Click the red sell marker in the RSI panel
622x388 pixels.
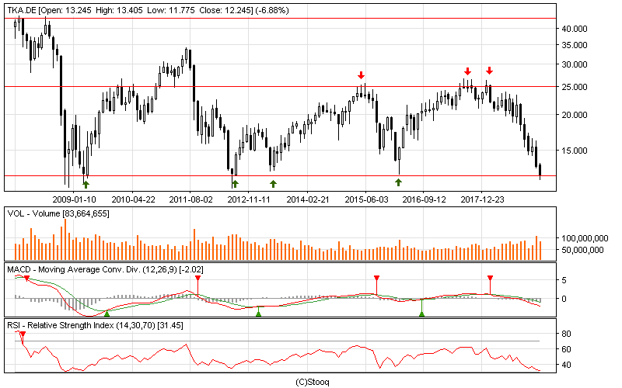pyautogui.click(x=23, y=336)
